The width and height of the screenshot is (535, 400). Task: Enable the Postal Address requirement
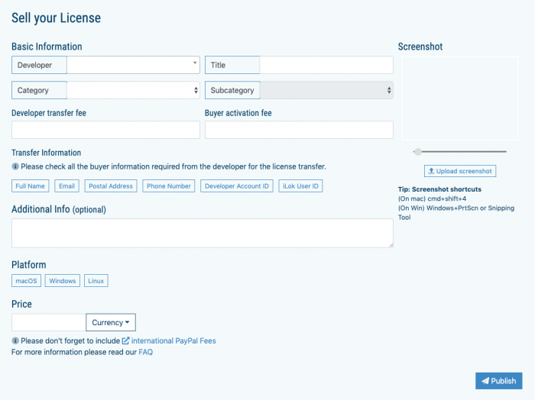110,186
